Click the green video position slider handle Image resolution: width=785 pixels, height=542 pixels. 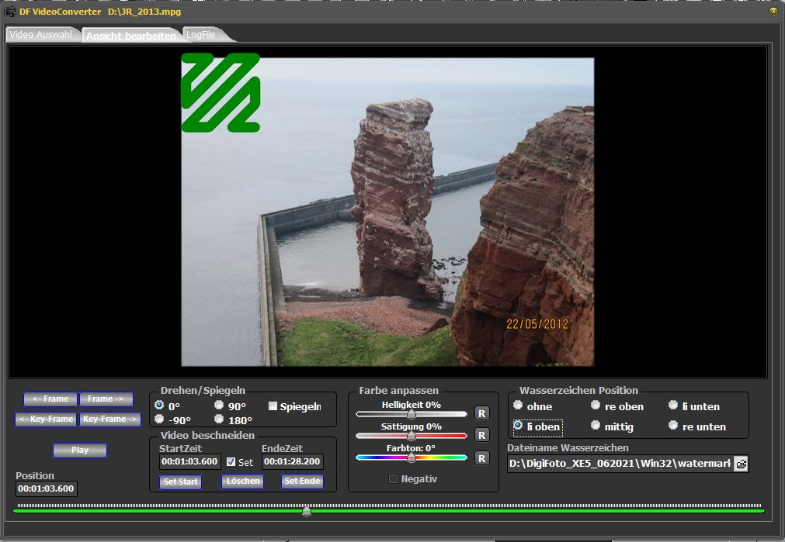(307, 511)
